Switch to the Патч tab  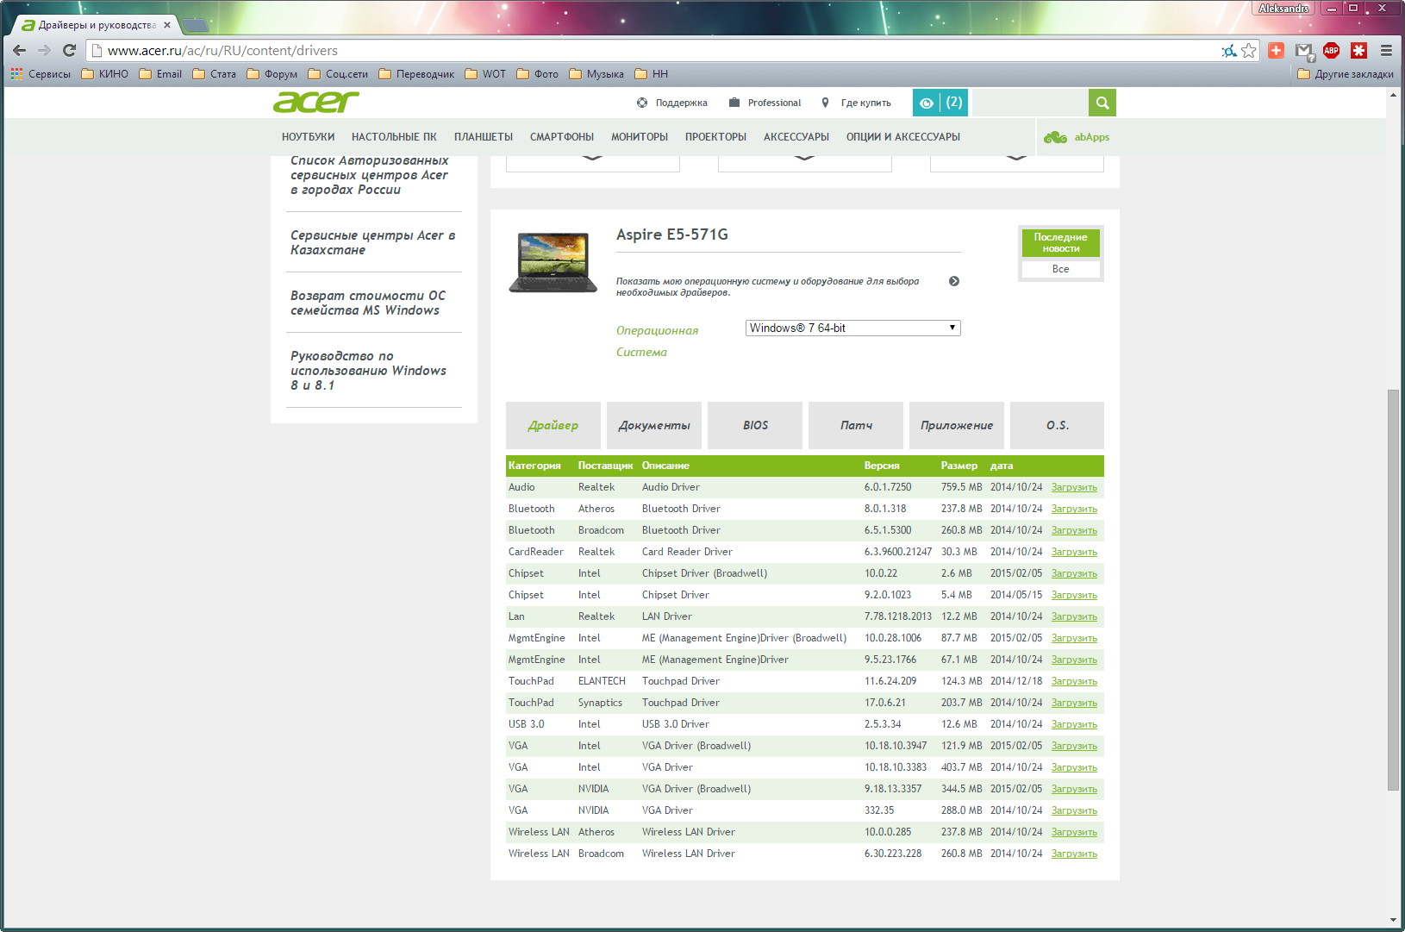856,425
